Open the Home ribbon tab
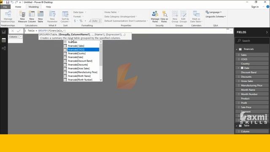This screenshot has width=270, height=152. [x=18, y=7]
